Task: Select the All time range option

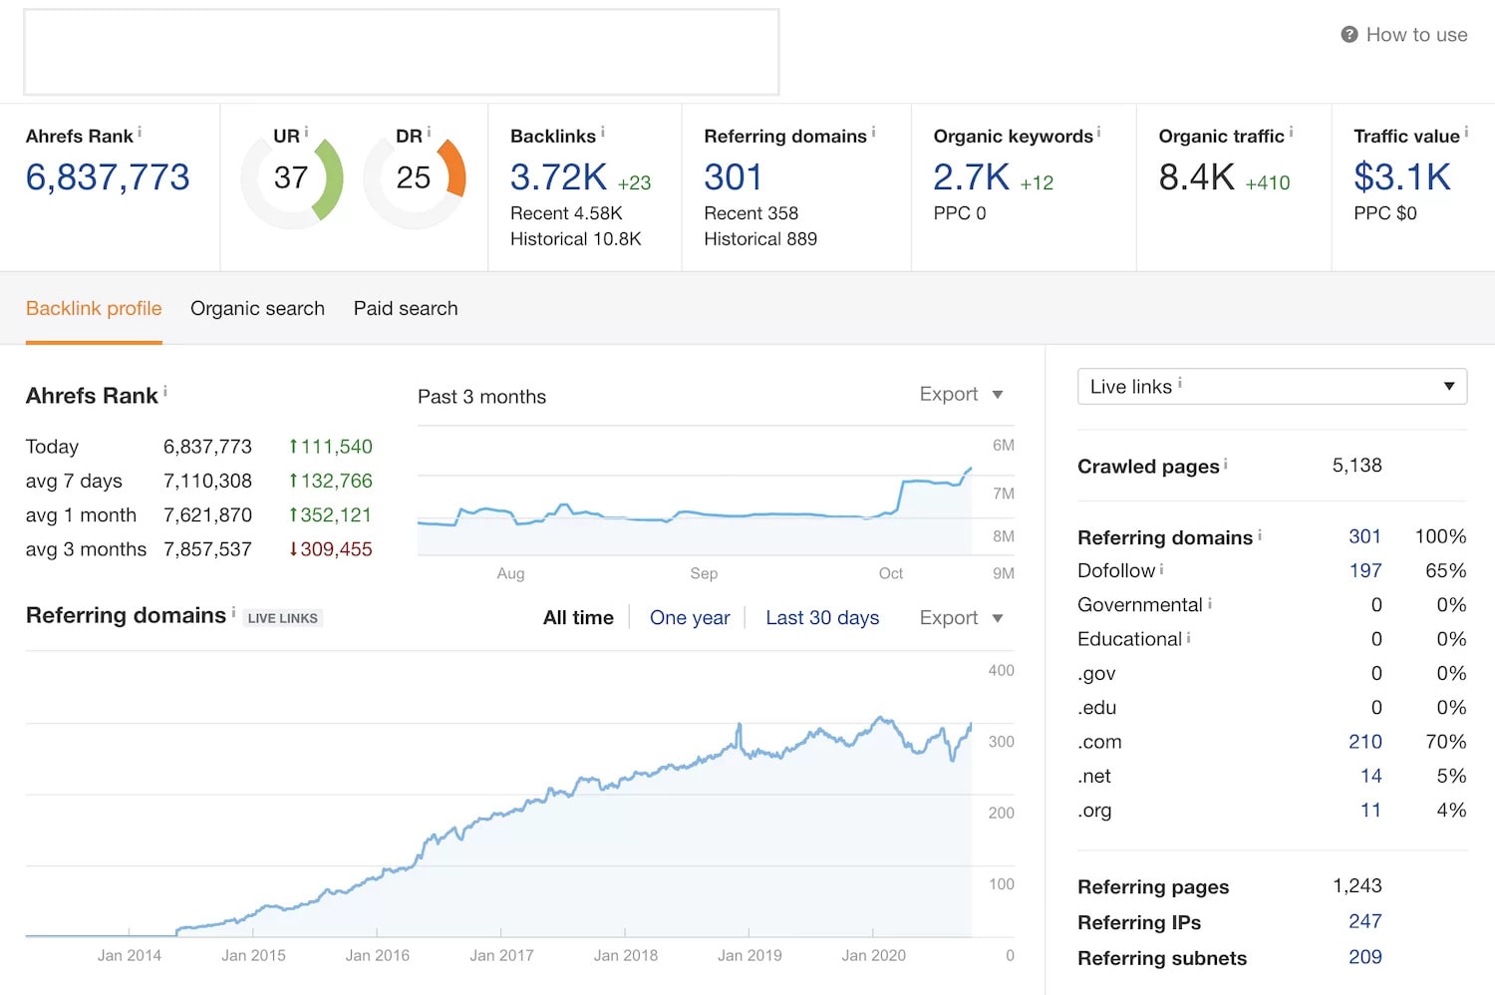Action: pyautogui.click(x=578, y=618)
